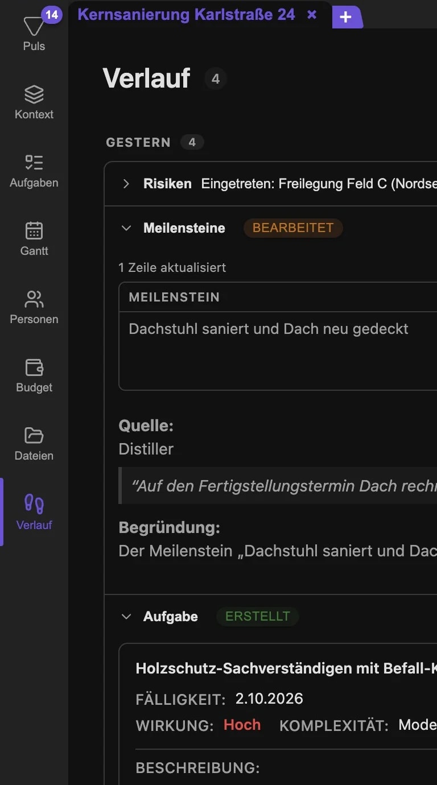Click the 14 notification badge on Puls
The height and width of the screenshot is (785, 437).
point(52,14)
